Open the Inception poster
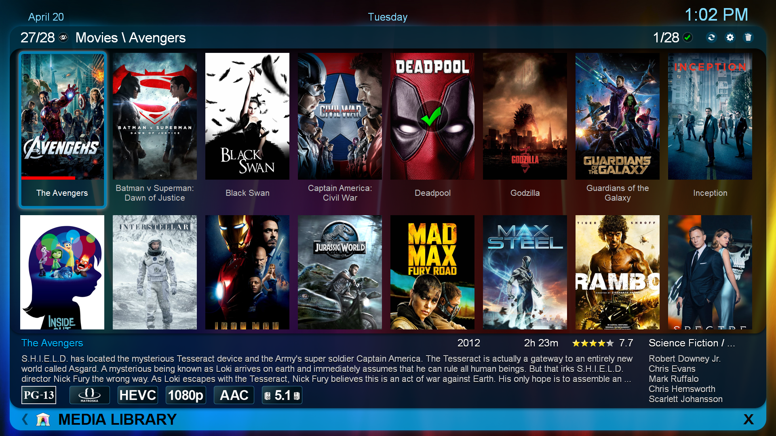The image size is (776, 436). tap(710, 116)
